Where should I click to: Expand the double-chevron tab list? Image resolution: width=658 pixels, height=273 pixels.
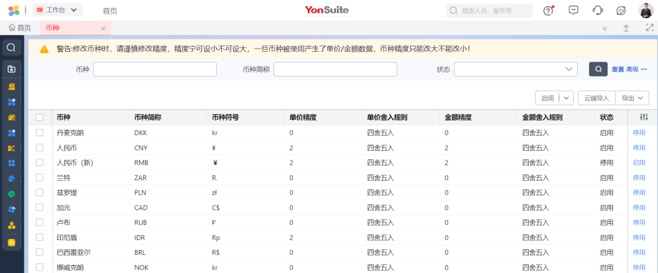coord(605,29)
